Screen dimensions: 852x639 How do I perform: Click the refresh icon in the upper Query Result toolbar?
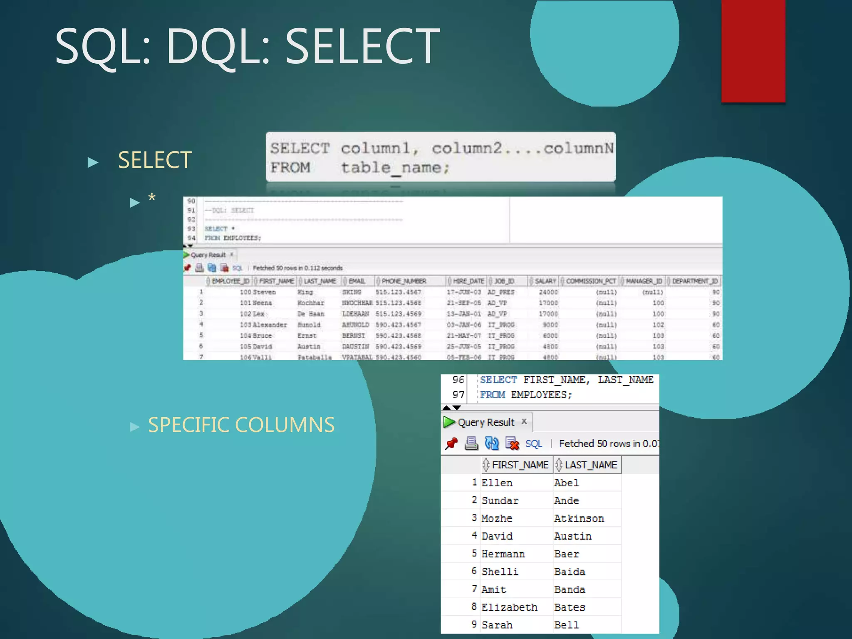click(x=212, y=268)
